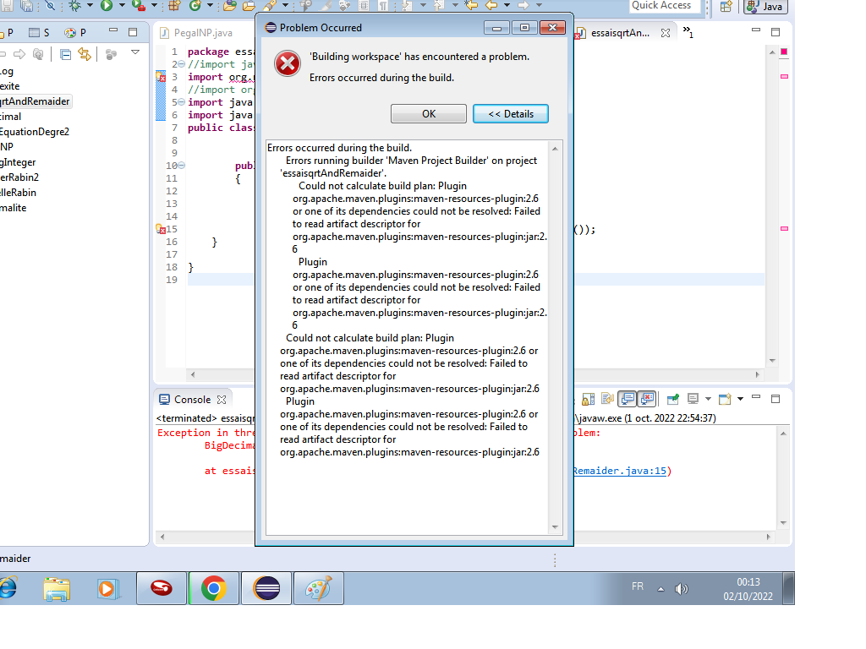This screenshot has width=866, height=649.
Task: Click the error marker on line 15
Action: point(161,229)
